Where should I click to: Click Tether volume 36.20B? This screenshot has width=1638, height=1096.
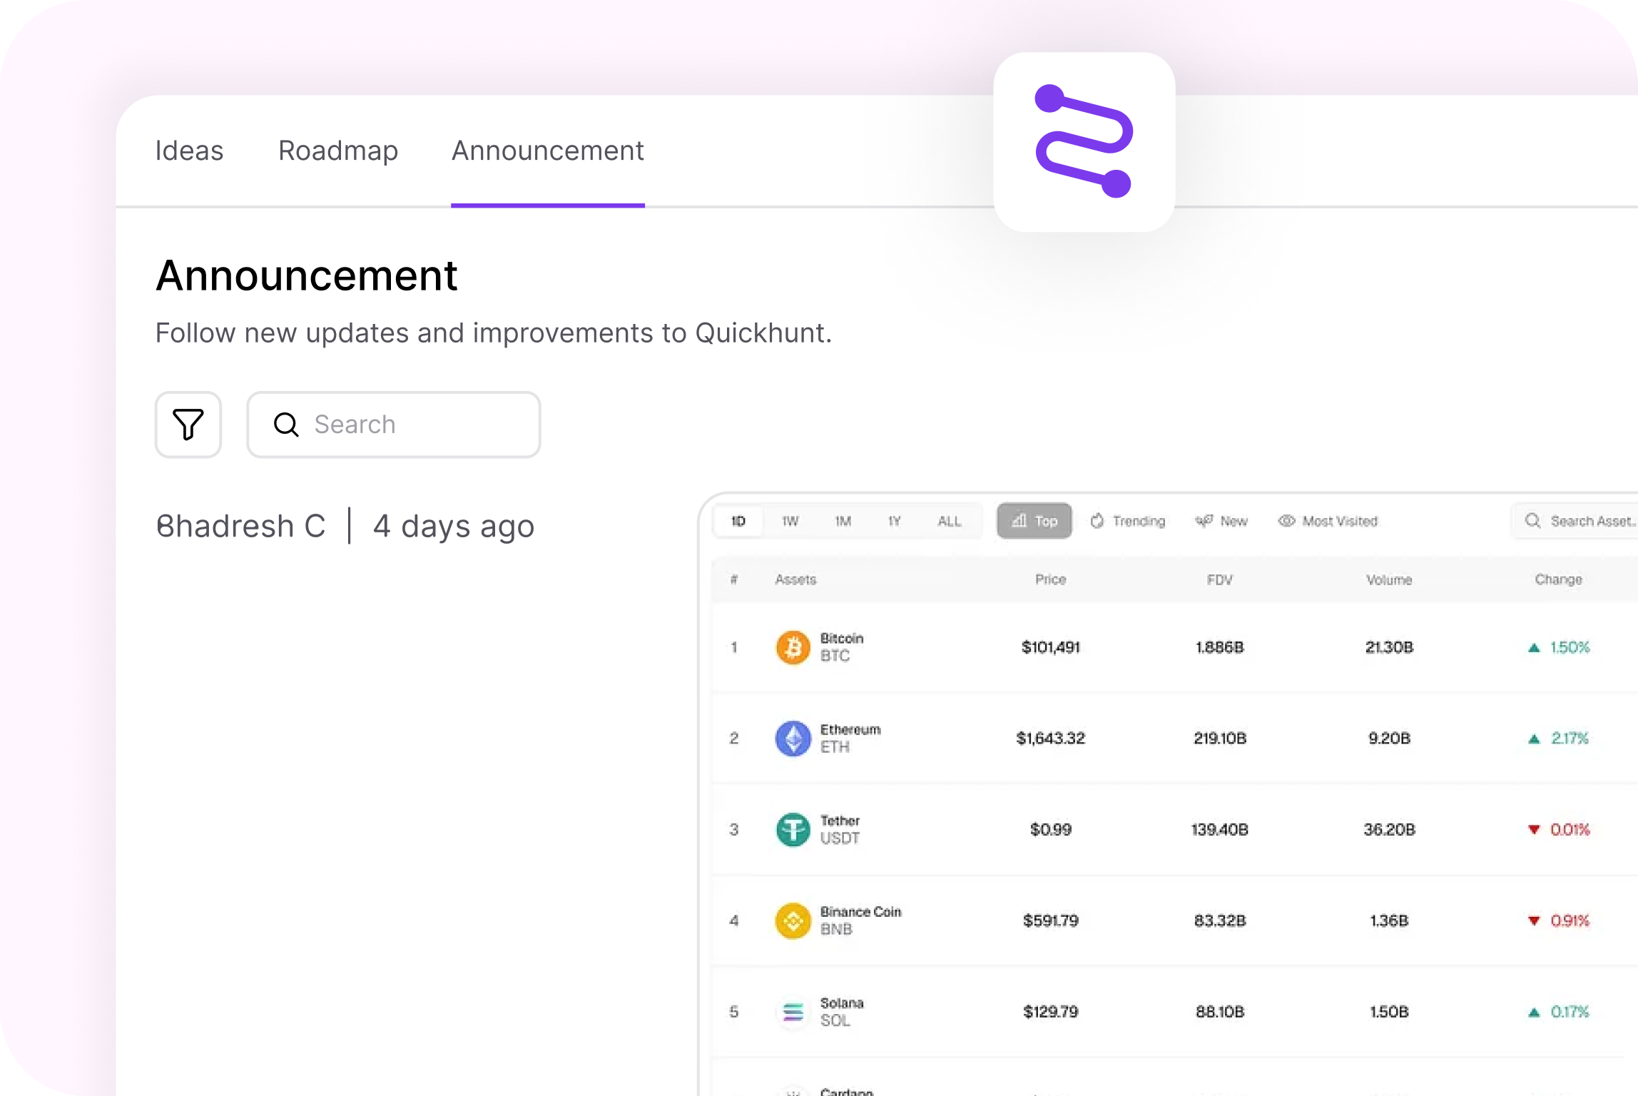pos(1389,829)
